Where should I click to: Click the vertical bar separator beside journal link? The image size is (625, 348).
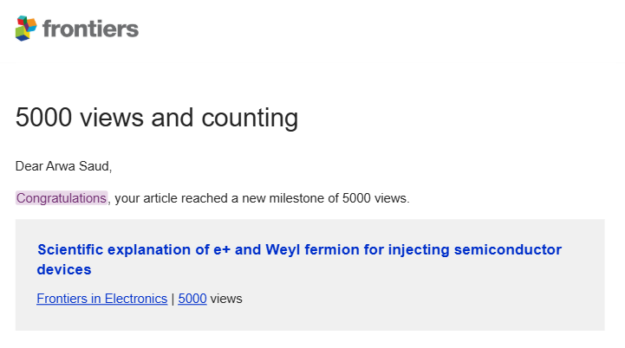click(x=173, y=299)
